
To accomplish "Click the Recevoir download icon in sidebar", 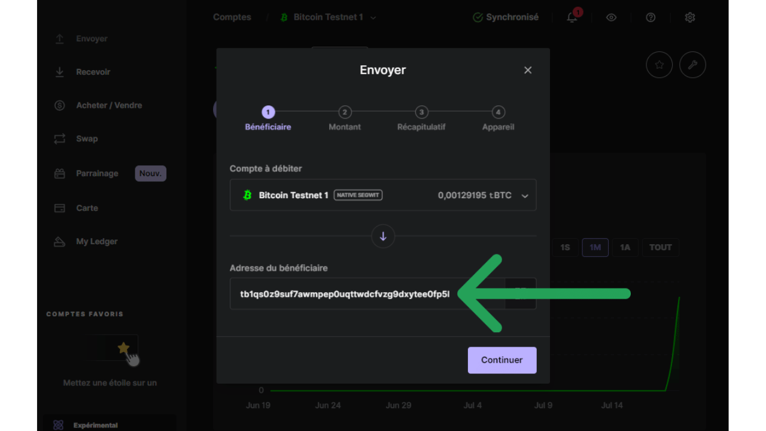I will 59,72.
